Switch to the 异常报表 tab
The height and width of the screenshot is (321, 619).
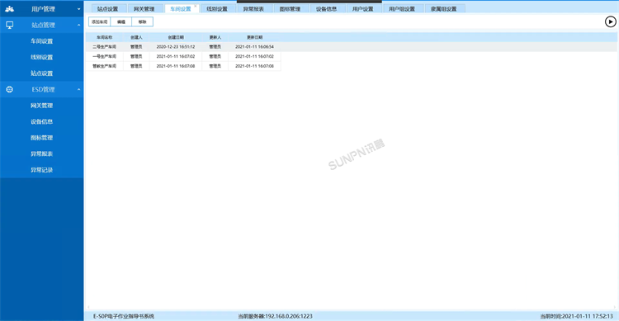(x=253, y=9)
